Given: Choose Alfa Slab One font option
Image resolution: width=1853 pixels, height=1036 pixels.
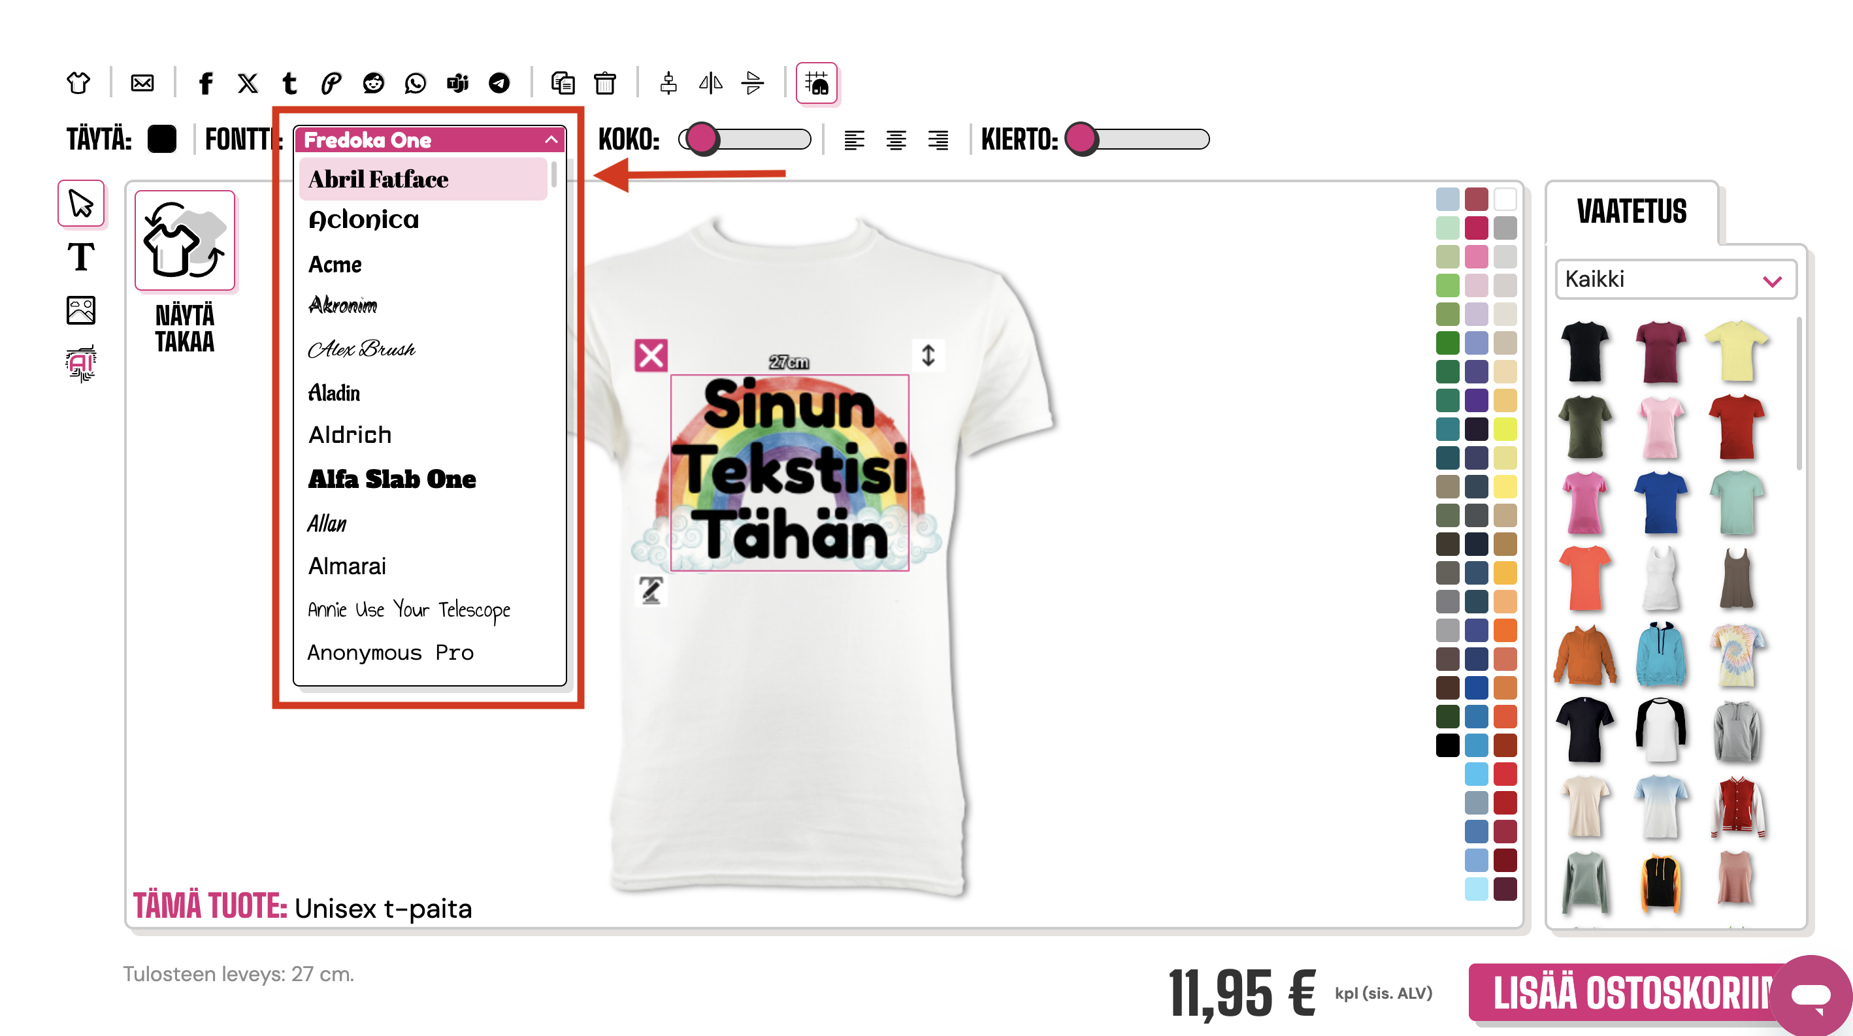Looking at the screenshot, I should click(392, 479).
